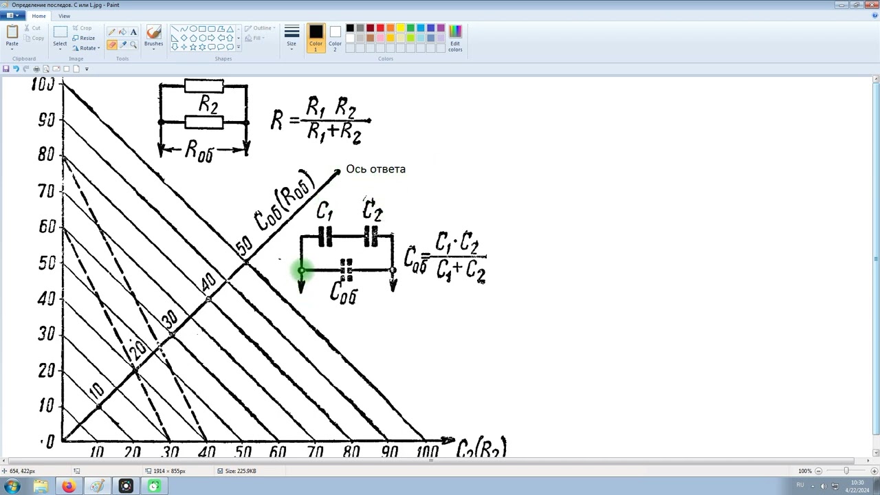Pick the red color swatch
880x495 pixels.
[x=380, y=28]
